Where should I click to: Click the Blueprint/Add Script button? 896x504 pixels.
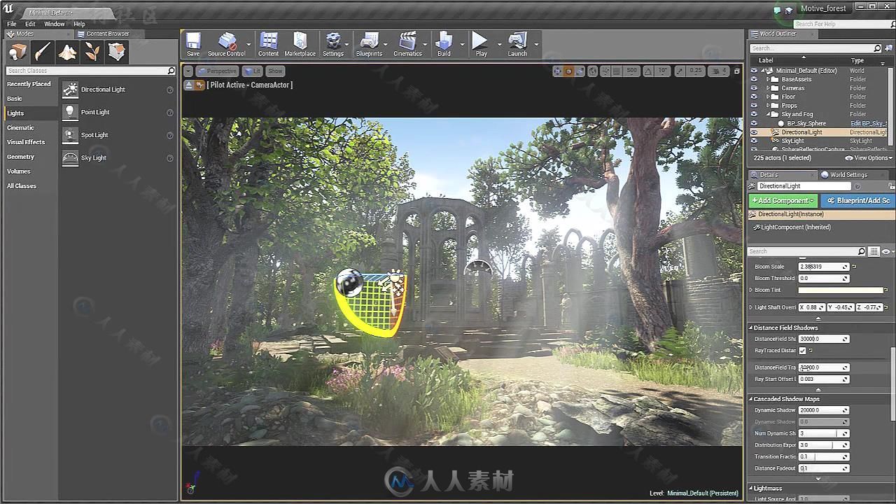pos(857,200)
